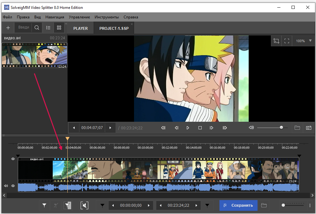Step one frame backward

click(177, 128)
